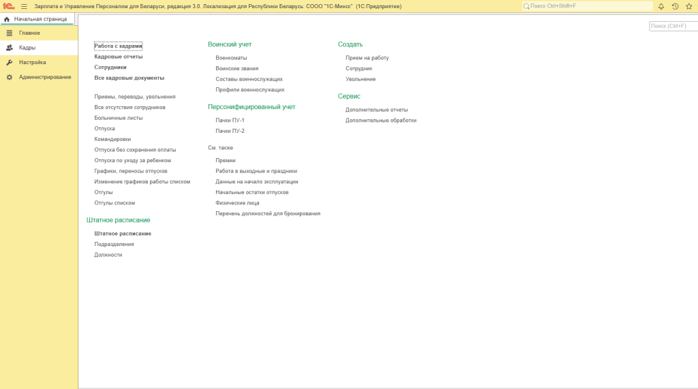
Task: Click the 1C logo icon
Action: click(9, 6)
